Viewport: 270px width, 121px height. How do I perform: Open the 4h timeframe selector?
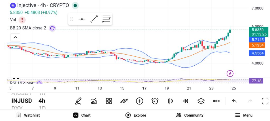42,101
